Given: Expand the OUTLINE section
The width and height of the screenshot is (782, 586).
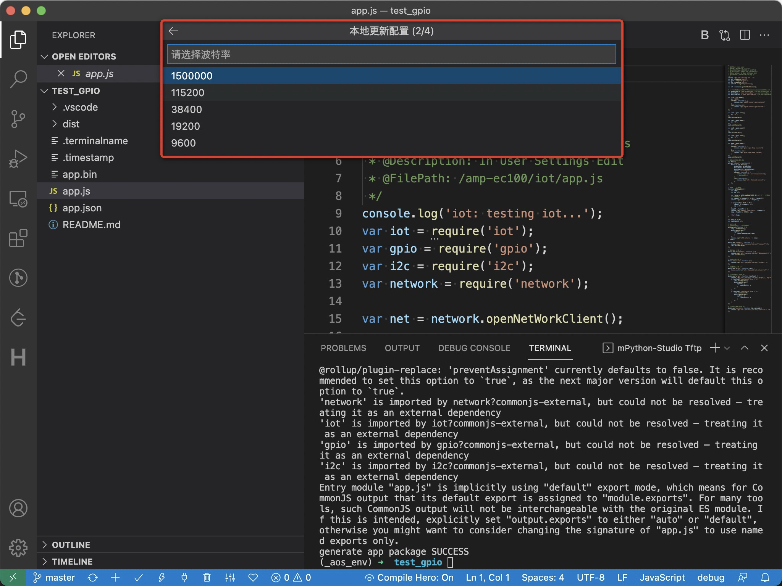Looking at the screenshot, I should (x=44, y=545).
